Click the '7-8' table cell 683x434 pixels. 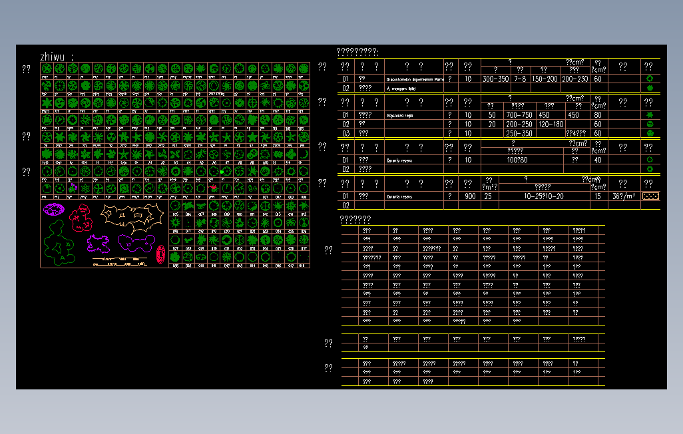[520, 79]
